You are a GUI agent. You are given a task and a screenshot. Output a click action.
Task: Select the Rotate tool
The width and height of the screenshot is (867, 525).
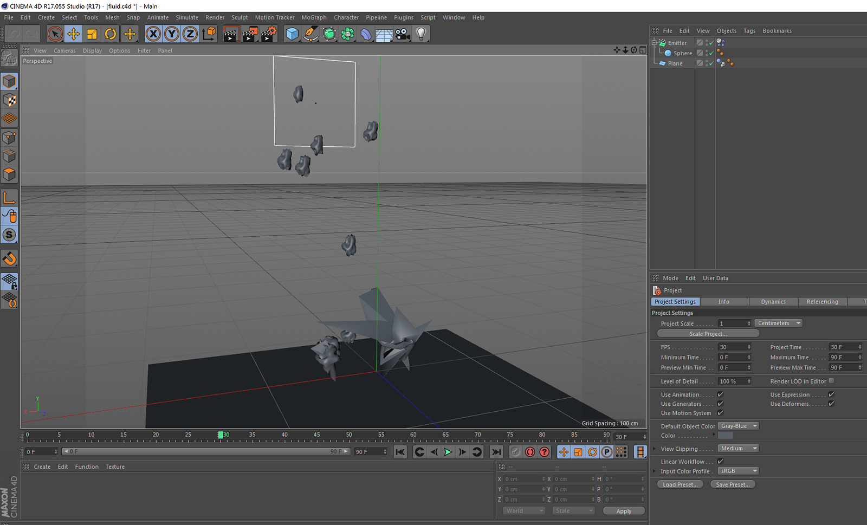111,34
